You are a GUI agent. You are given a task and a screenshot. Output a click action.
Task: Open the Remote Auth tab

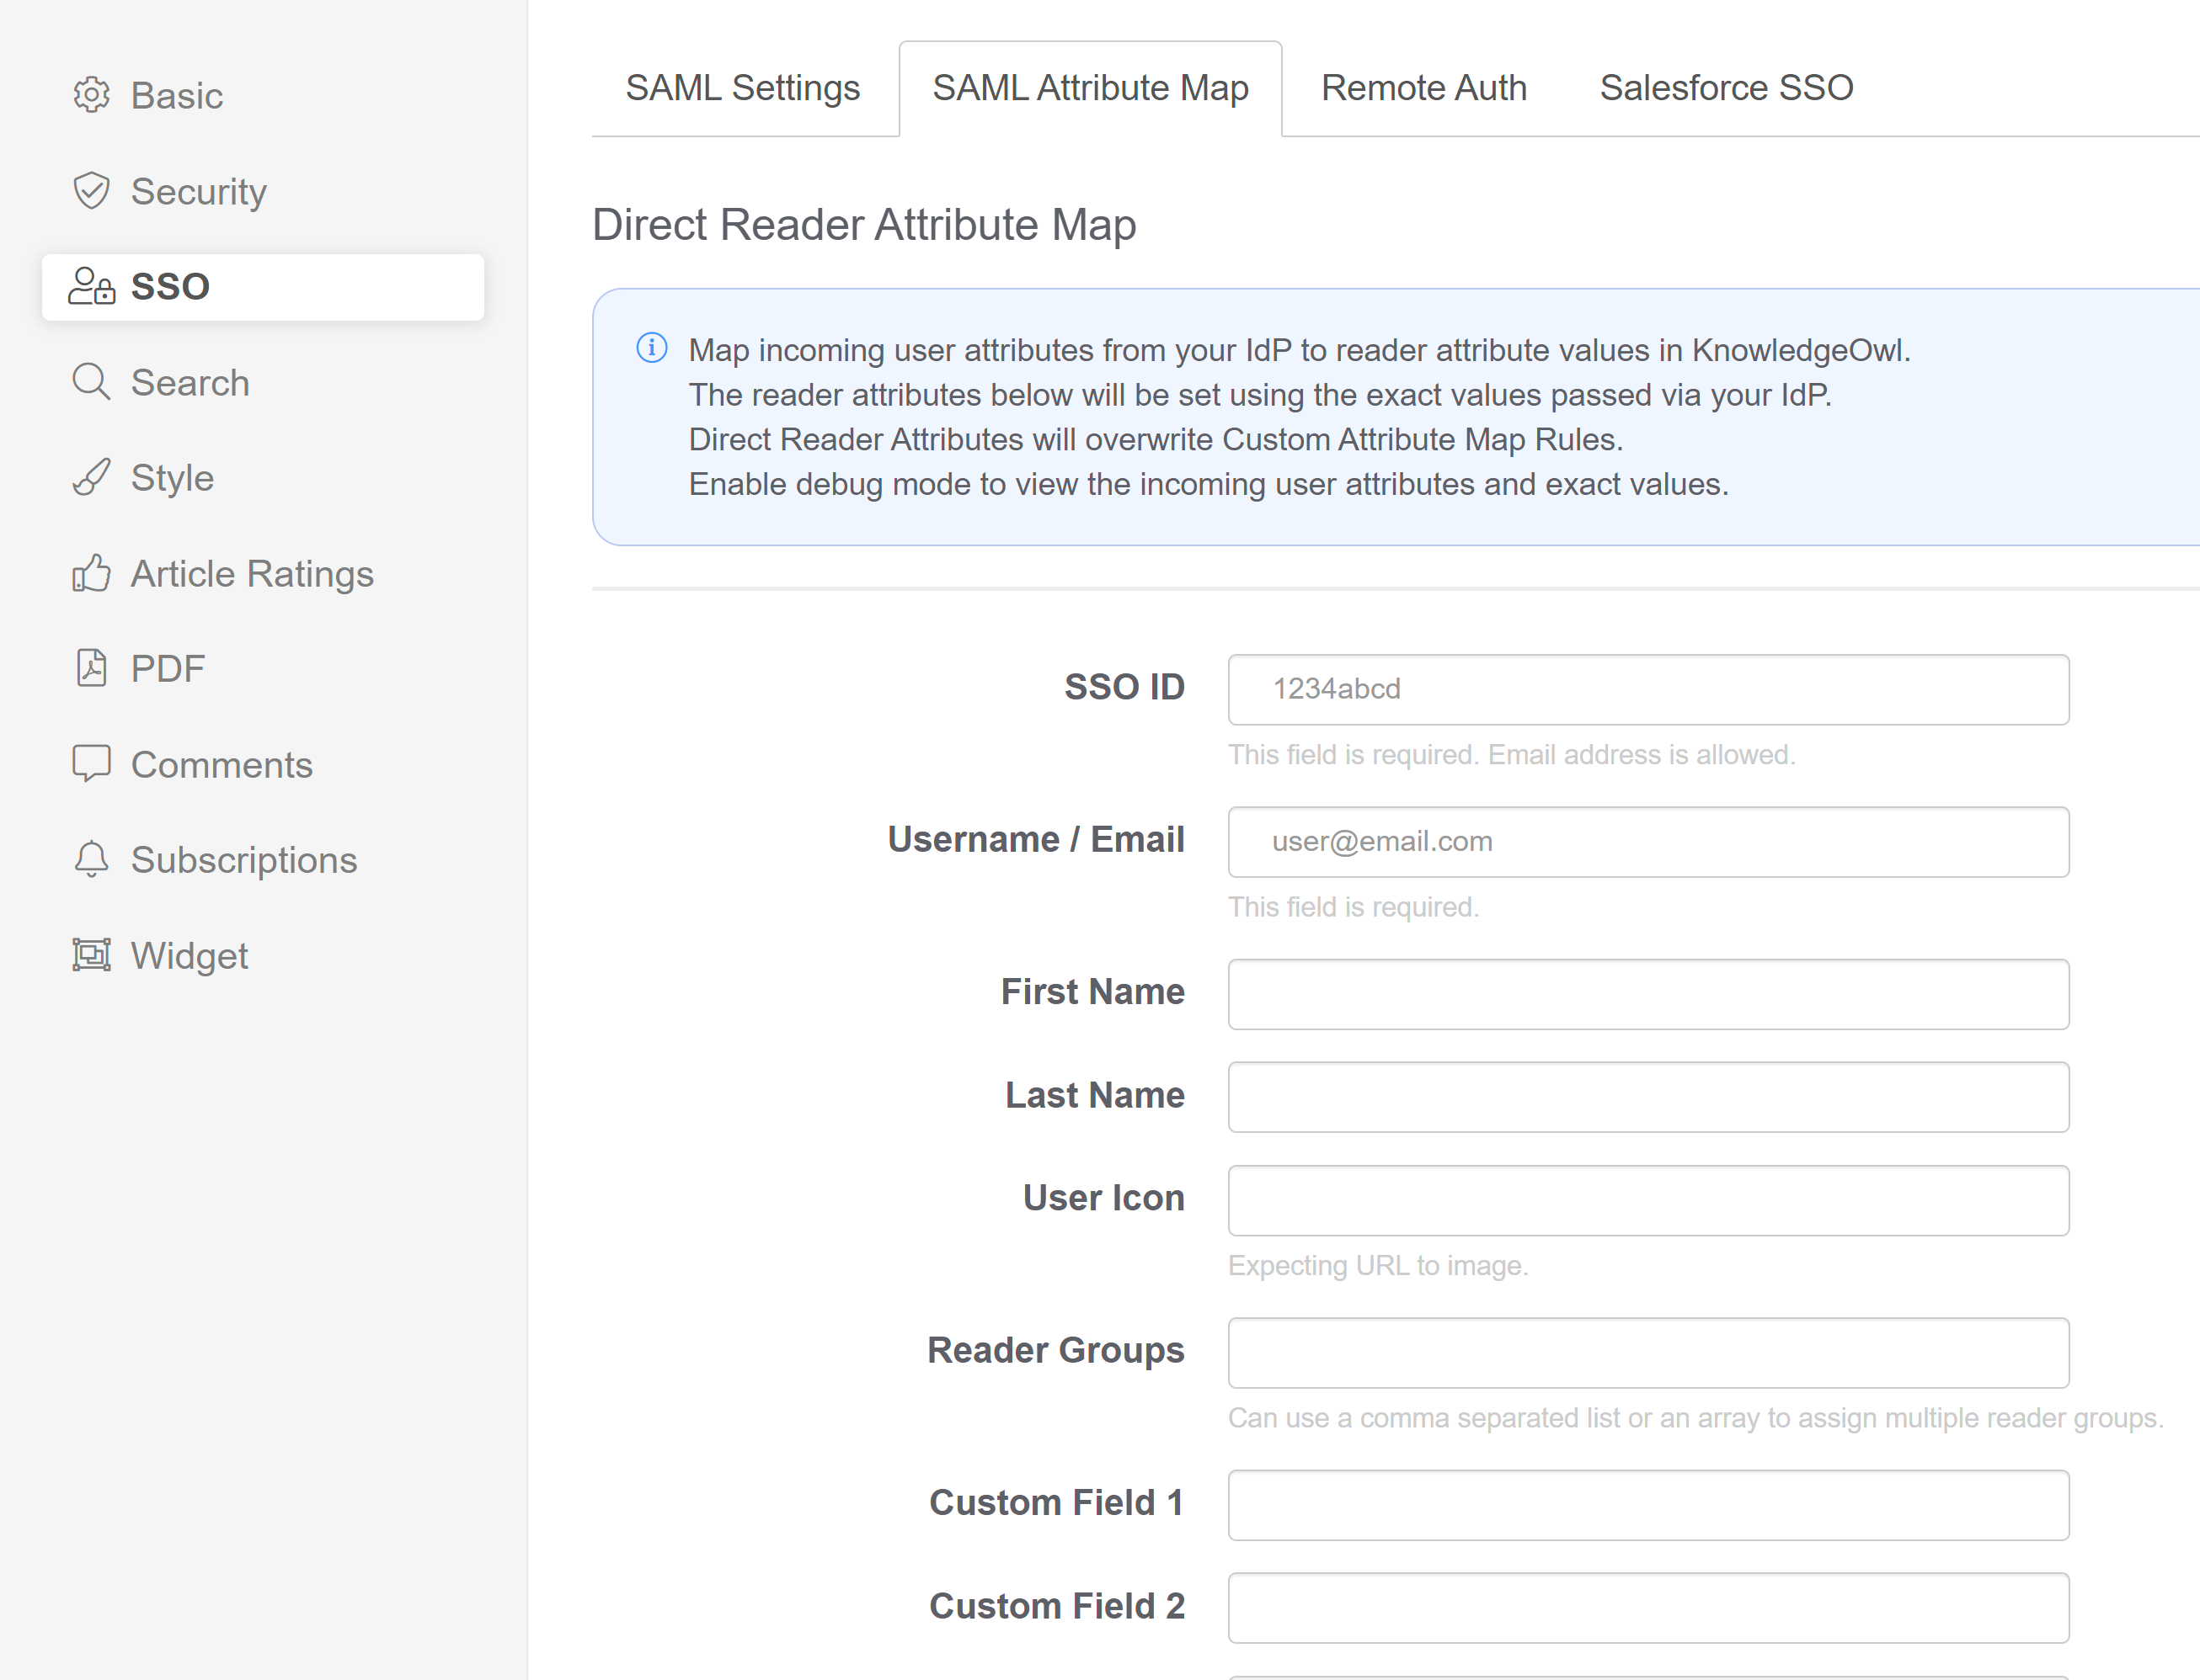1423,88
